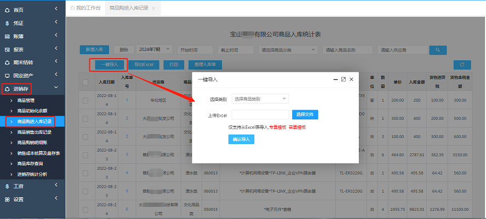The height and width of the screenshot is (219, 486).
Task: Click the 期末结转 icon in sidebar
Action: [x=7, y=62]
